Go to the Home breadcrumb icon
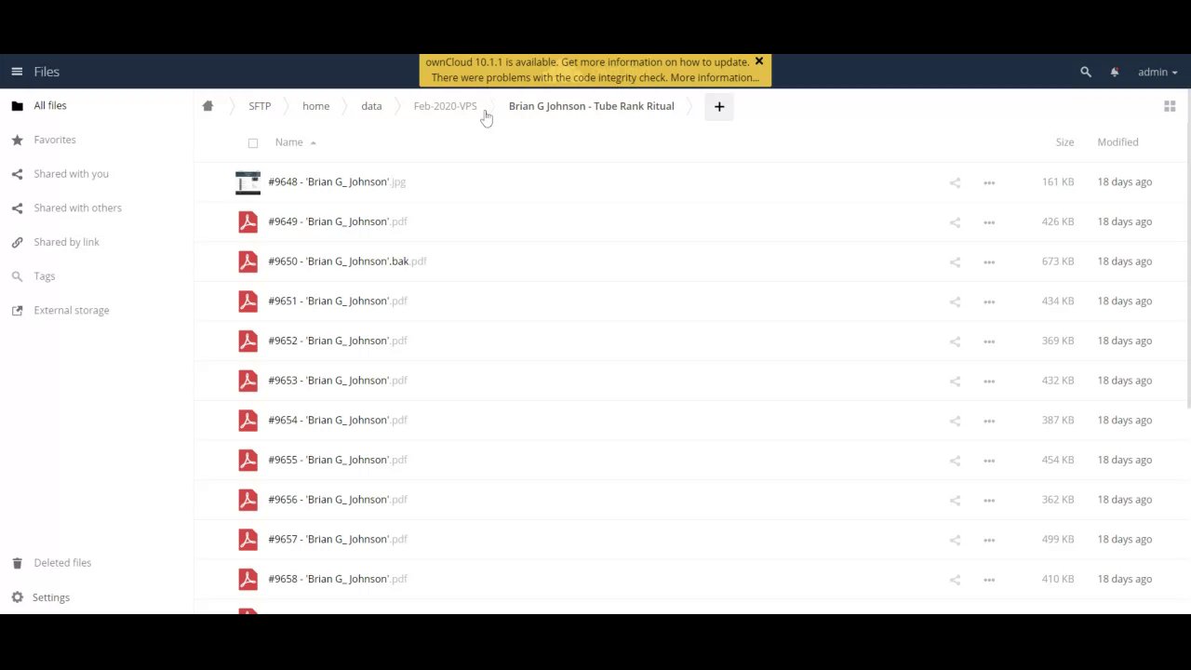1191x670 pixels. 207,106
